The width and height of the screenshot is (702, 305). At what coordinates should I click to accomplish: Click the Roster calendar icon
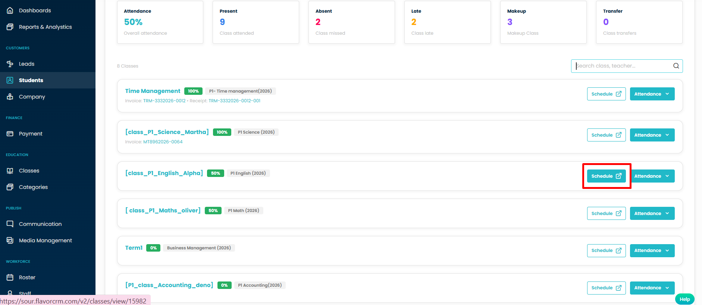point(10,277)
